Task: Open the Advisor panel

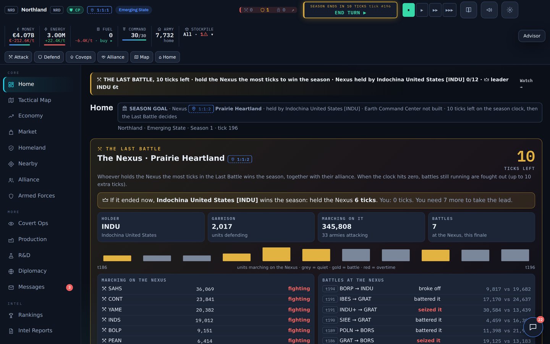Action: click(x=532, y=36)
